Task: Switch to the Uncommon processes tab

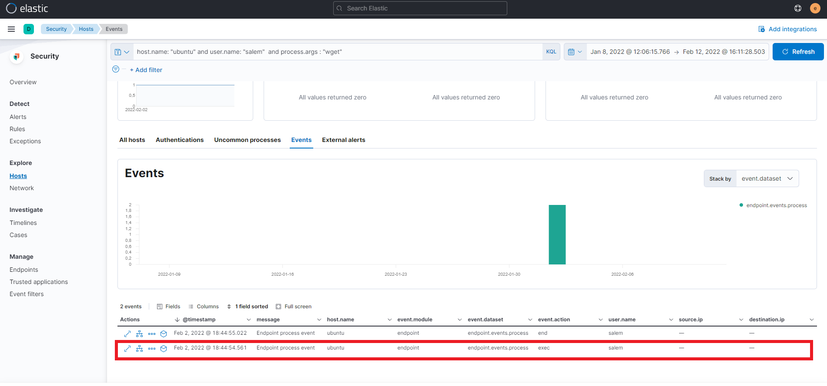Action: tap(247, 140)
